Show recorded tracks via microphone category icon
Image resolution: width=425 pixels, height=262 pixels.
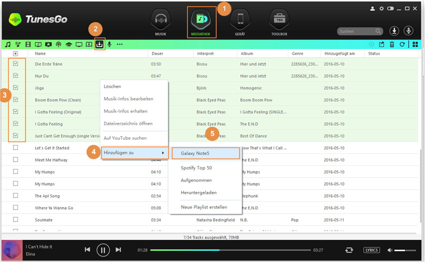[109, 44]
